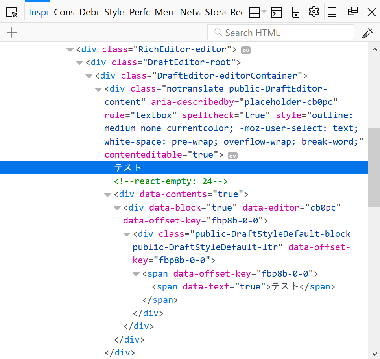380x359 pixels.
Task: Create a new node with plus button
Action: [11, 33]
